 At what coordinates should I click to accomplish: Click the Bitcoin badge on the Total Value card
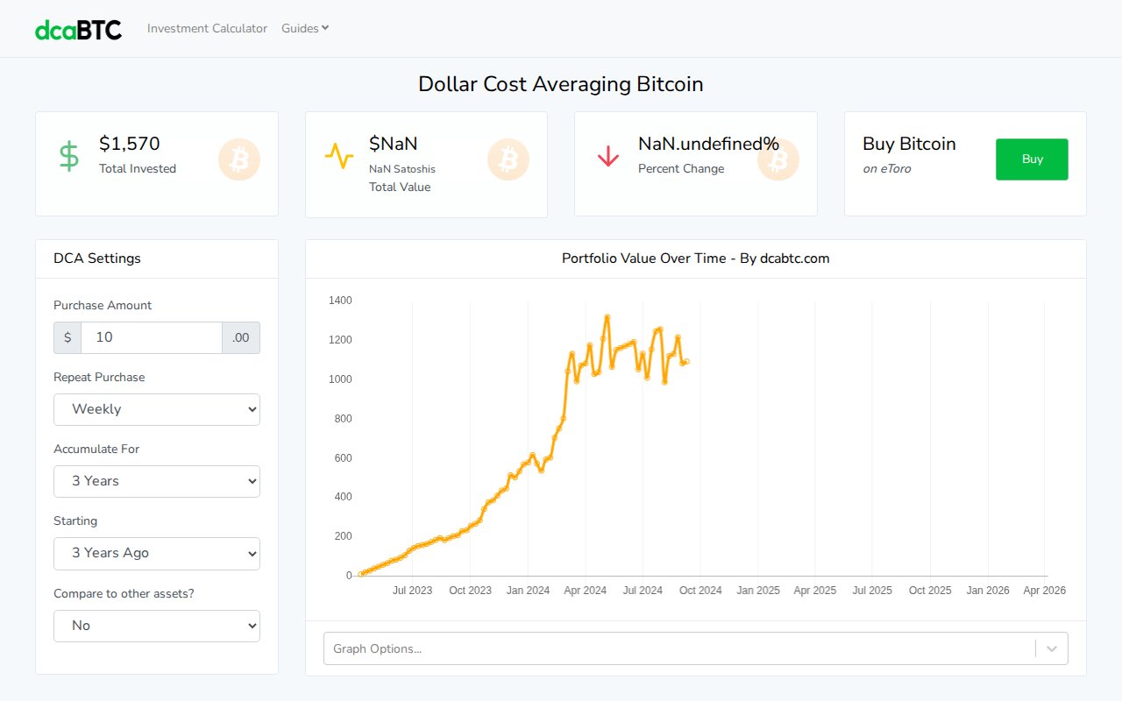508,159
